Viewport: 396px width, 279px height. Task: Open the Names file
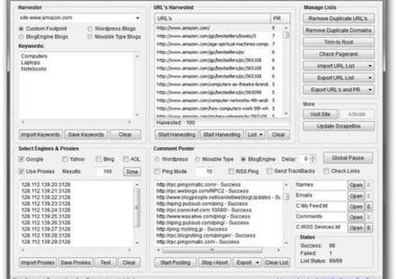coord(356,185)
